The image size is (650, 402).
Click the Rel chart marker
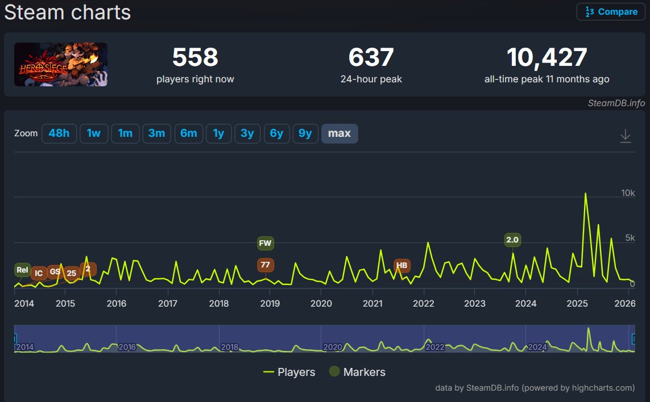tap(22, 270)
